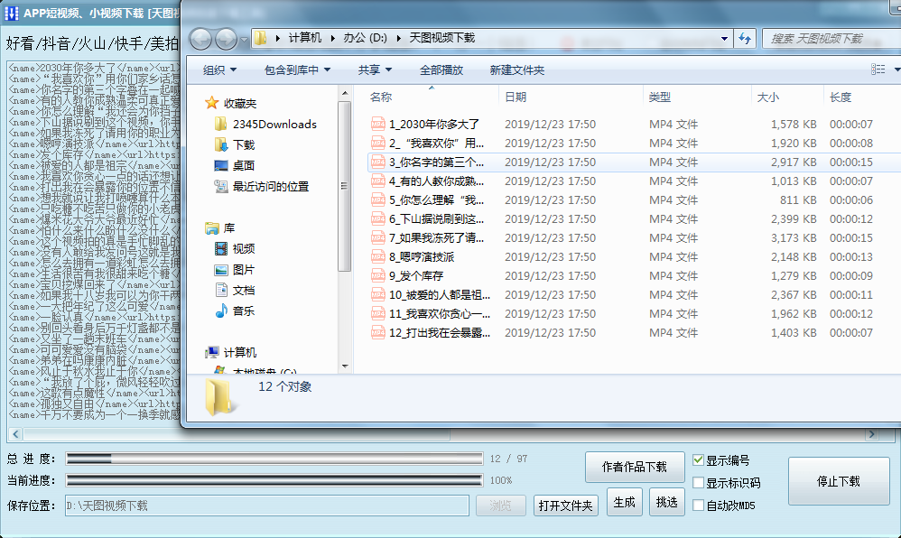
Task: Click 全部播放 in the Explorer toolbar
Action: point(441,70)
